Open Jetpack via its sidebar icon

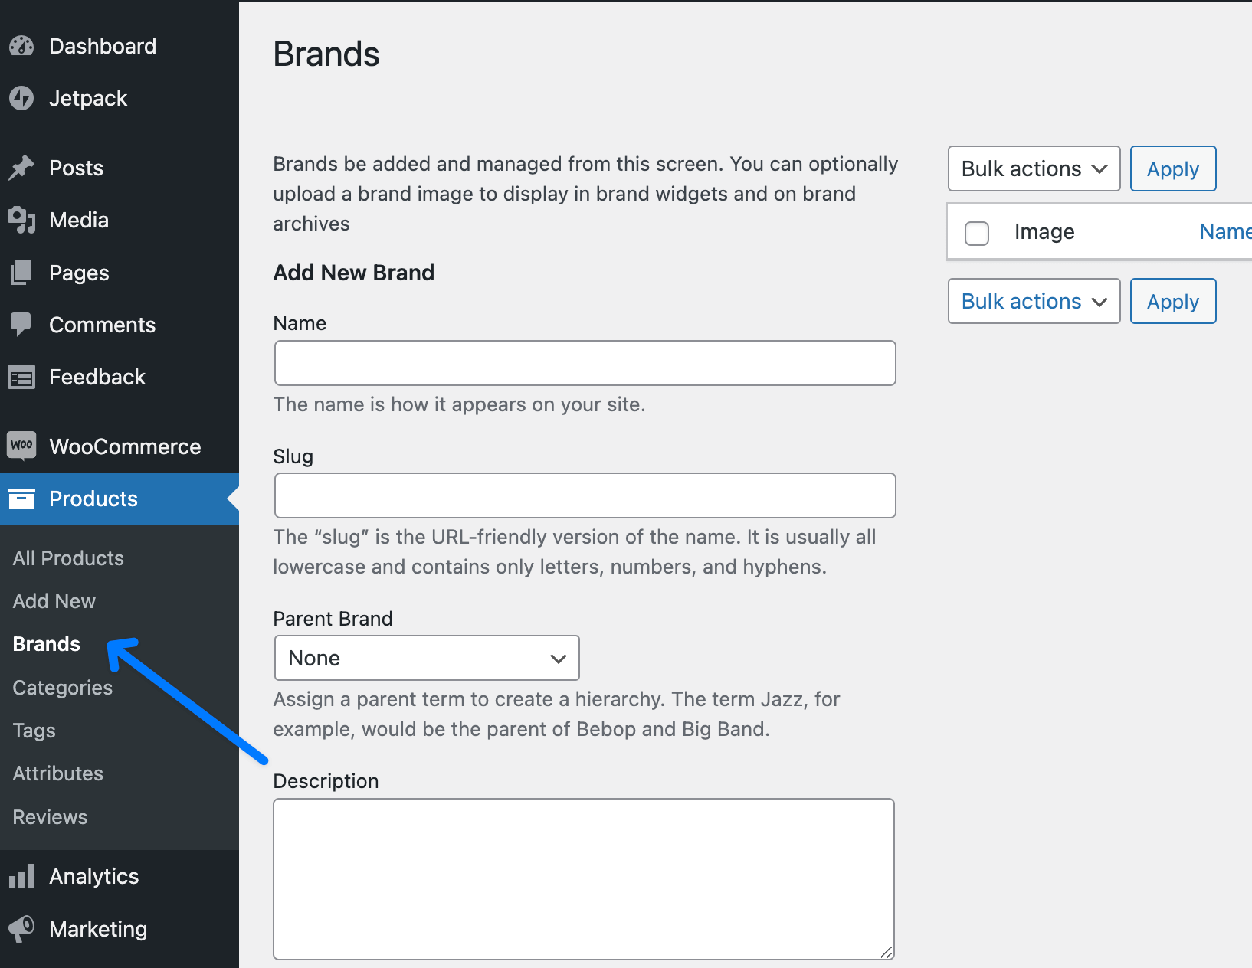click(x=21, y=98)
